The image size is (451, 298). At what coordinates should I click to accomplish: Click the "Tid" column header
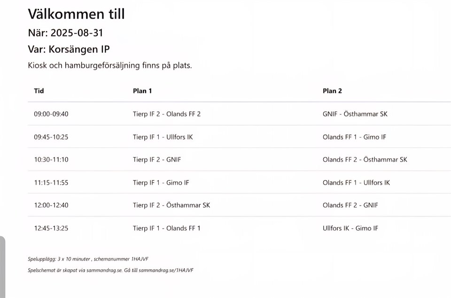tap(39, 91)
